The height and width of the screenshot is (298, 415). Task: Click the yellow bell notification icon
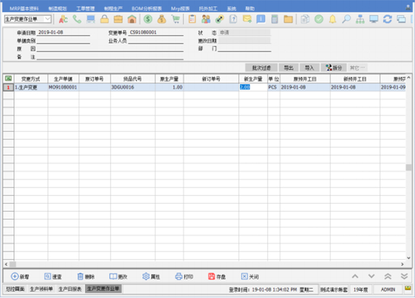coord(333,19)
